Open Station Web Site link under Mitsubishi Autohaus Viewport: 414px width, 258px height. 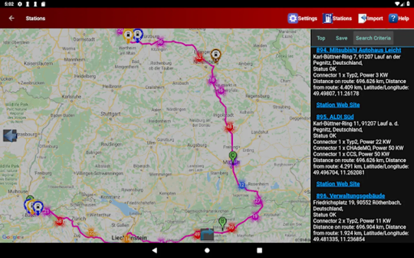point(338,105)
